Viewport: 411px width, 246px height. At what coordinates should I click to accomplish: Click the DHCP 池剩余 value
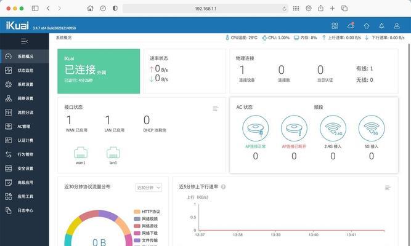click(x=147, y=120)
